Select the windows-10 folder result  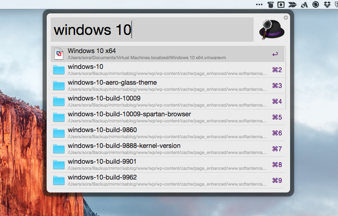point(168,70)
